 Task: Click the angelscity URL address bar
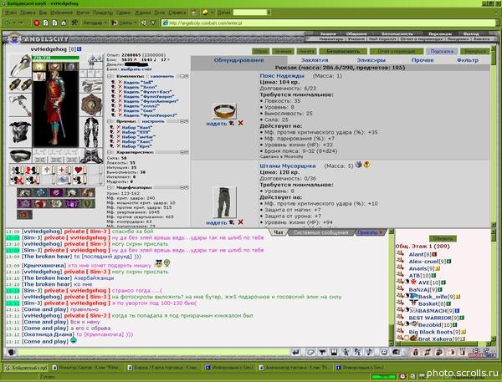click(x=328, y=23)
